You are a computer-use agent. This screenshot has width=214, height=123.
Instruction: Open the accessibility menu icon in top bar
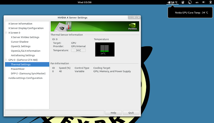pyautogui.click(x=190, y=2)
